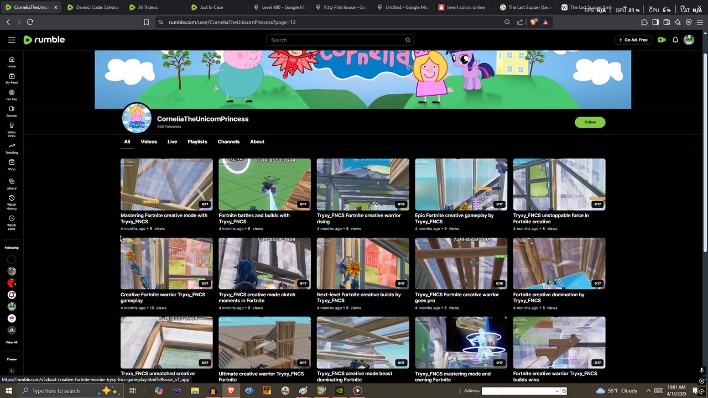The height and width of the screenshot is (398, 708).
Task: Open the 258 Followers link
Action: [169, 127]
